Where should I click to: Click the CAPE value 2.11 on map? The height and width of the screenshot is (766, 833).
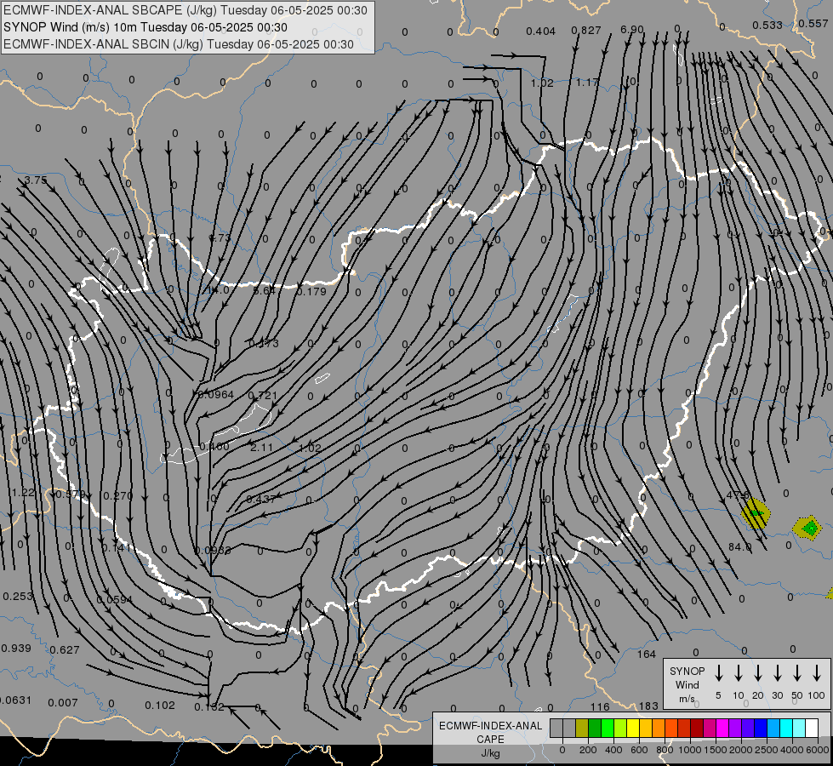(261, 448)
